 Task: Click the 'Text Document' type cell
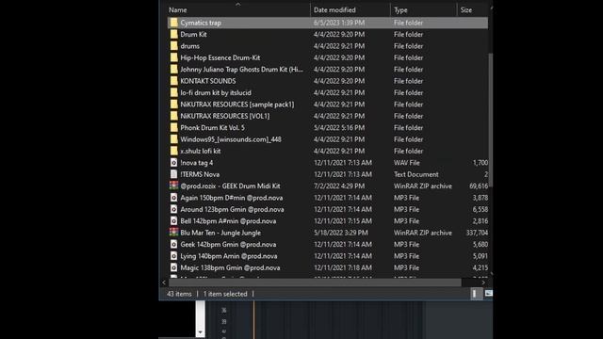click(416, 174)
